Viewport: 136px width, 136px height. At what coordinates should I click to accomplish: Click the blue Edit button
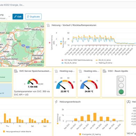click(x=18, y=17)
